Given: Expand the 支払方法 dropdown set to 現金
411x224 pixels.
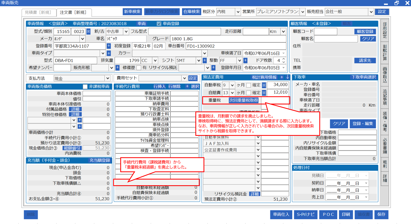Looking at the screenshot, I should (x=108, y=79).
